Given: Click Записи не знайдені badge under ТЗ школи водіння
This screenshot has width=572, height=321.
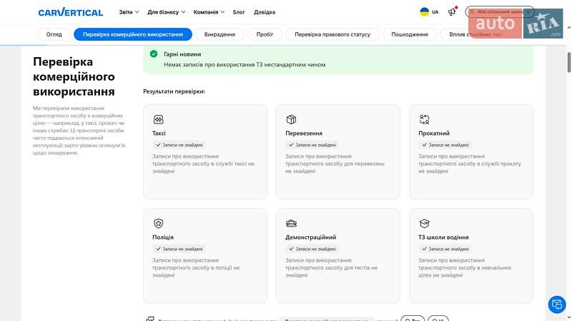Looking at the screenshot, I should [445, 249].
